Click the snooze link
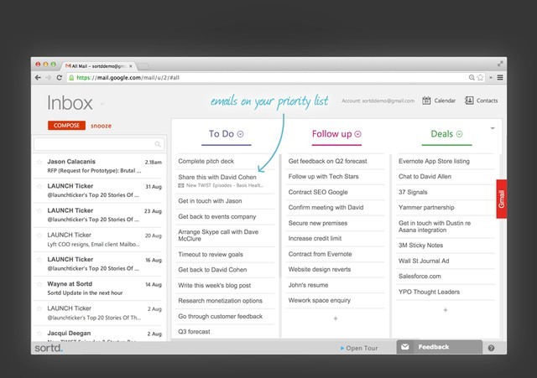537x378 pixels. coord(101,126)
